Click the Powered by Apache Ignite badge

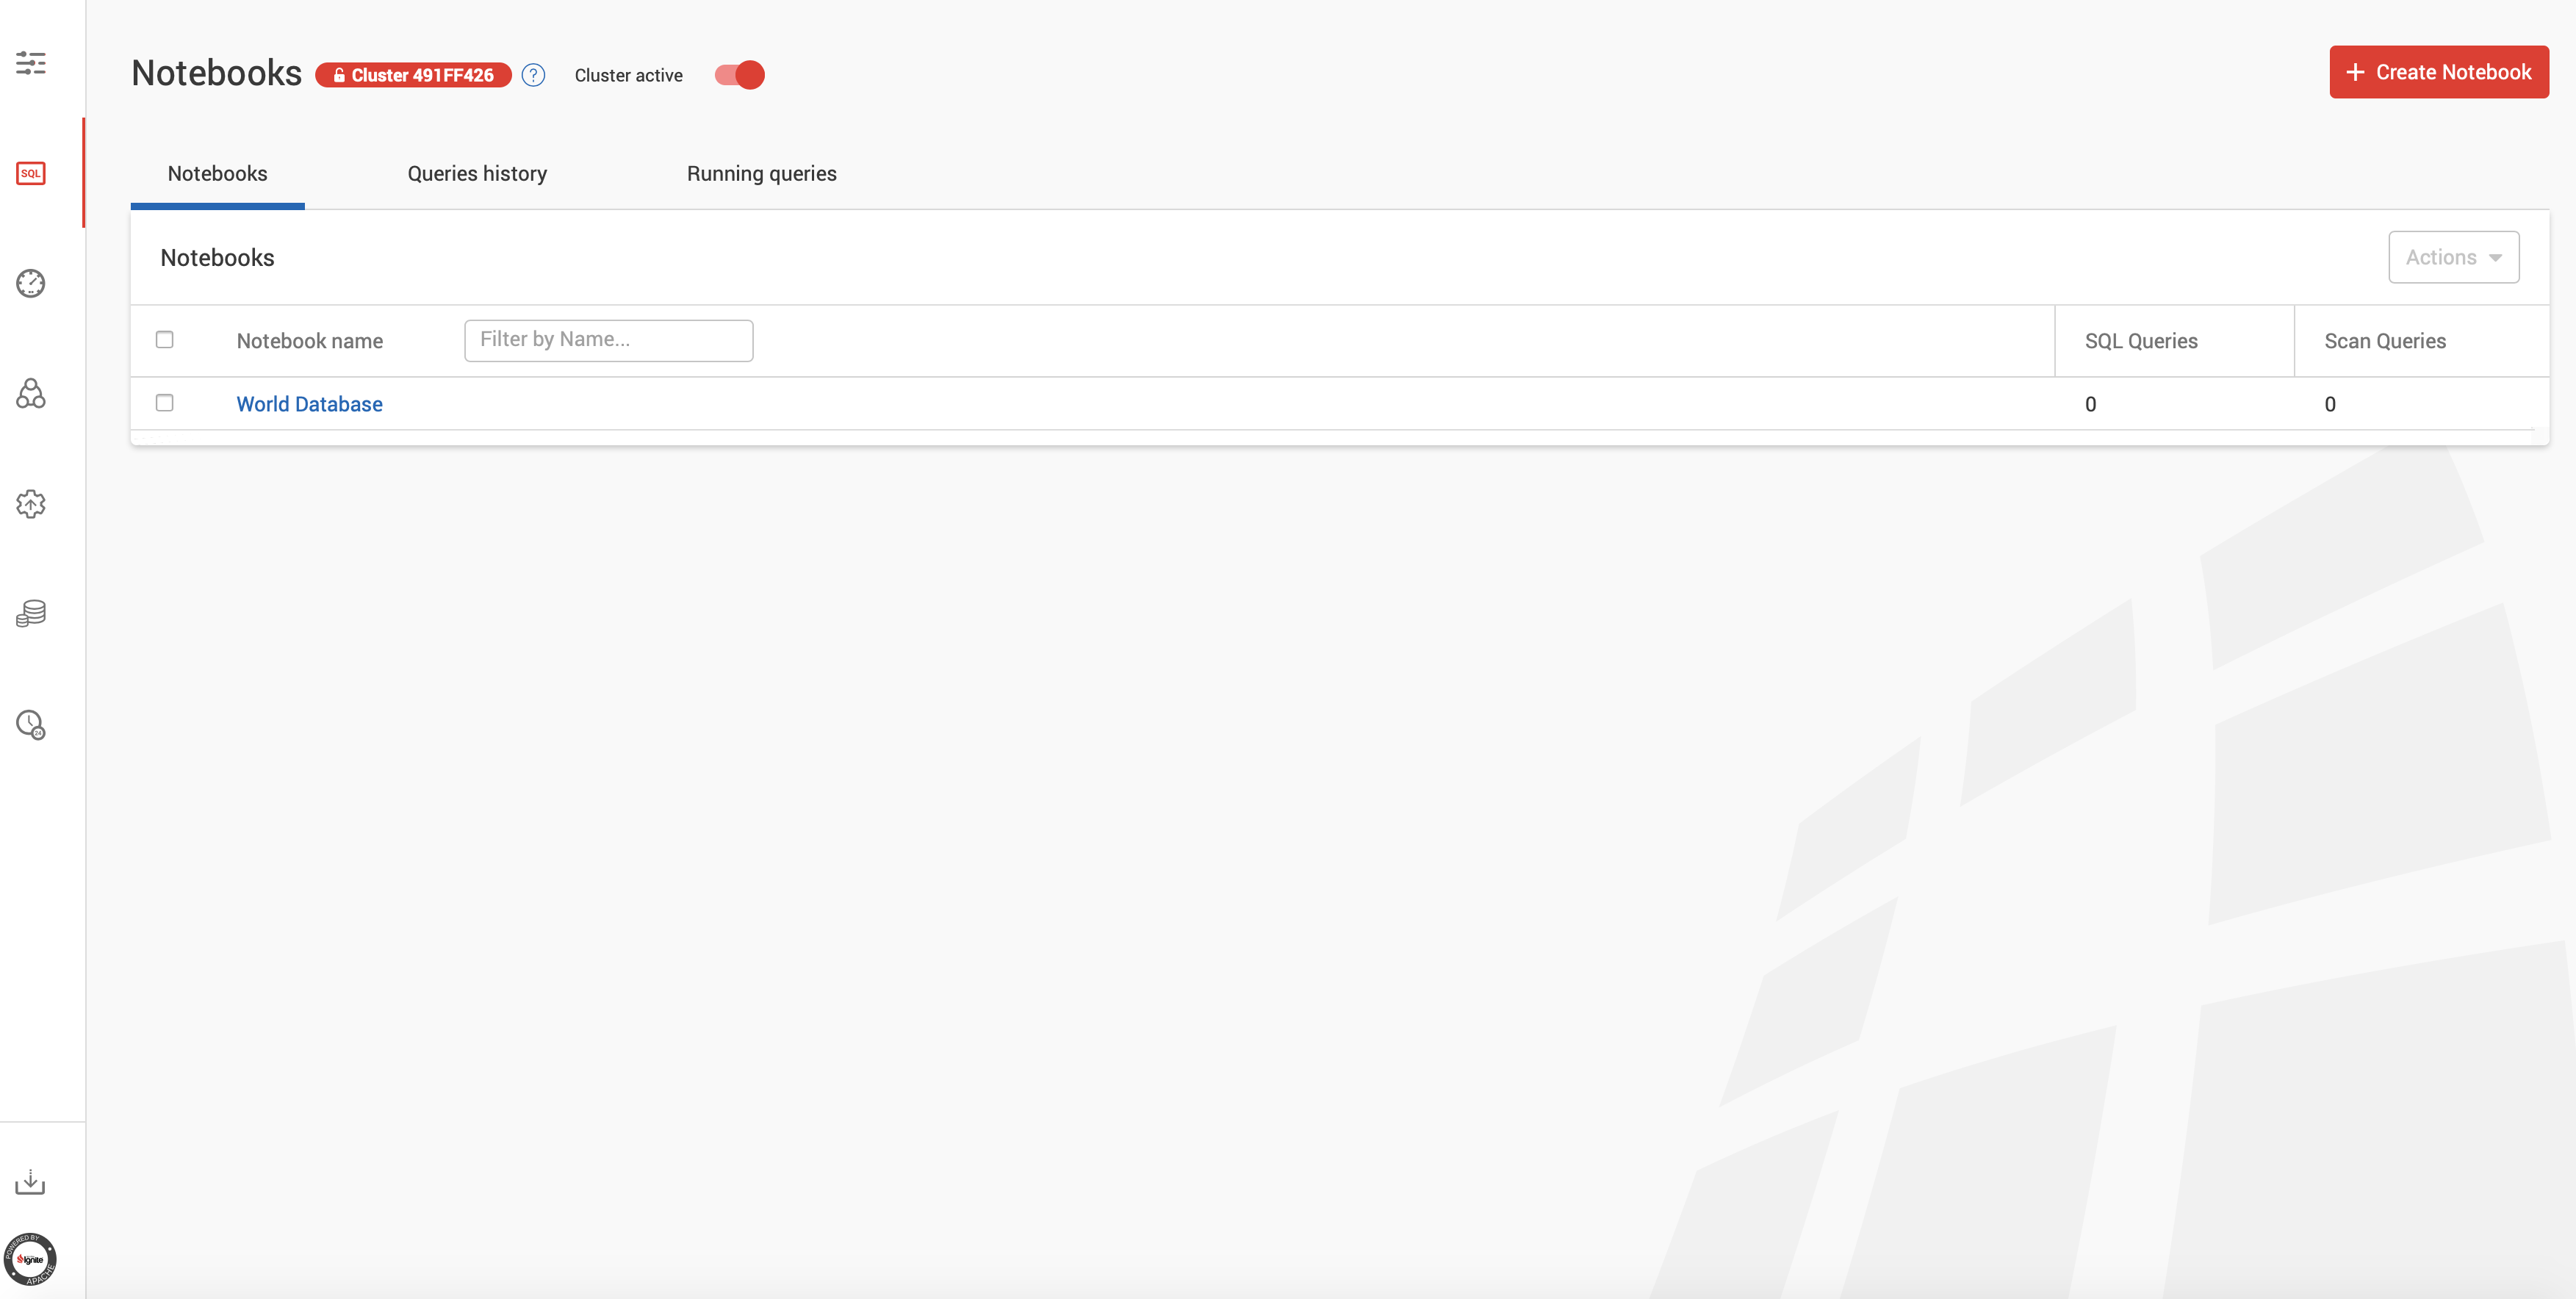(x=30, y=1259)
